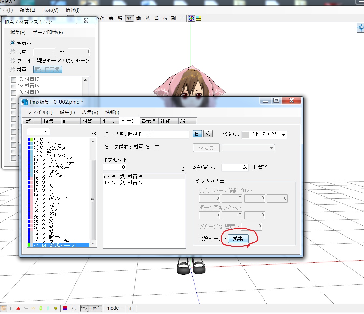Select the offset row 1 : 29 | [乗] 材質29
364x314 pixels.
[x=144, y=182]
